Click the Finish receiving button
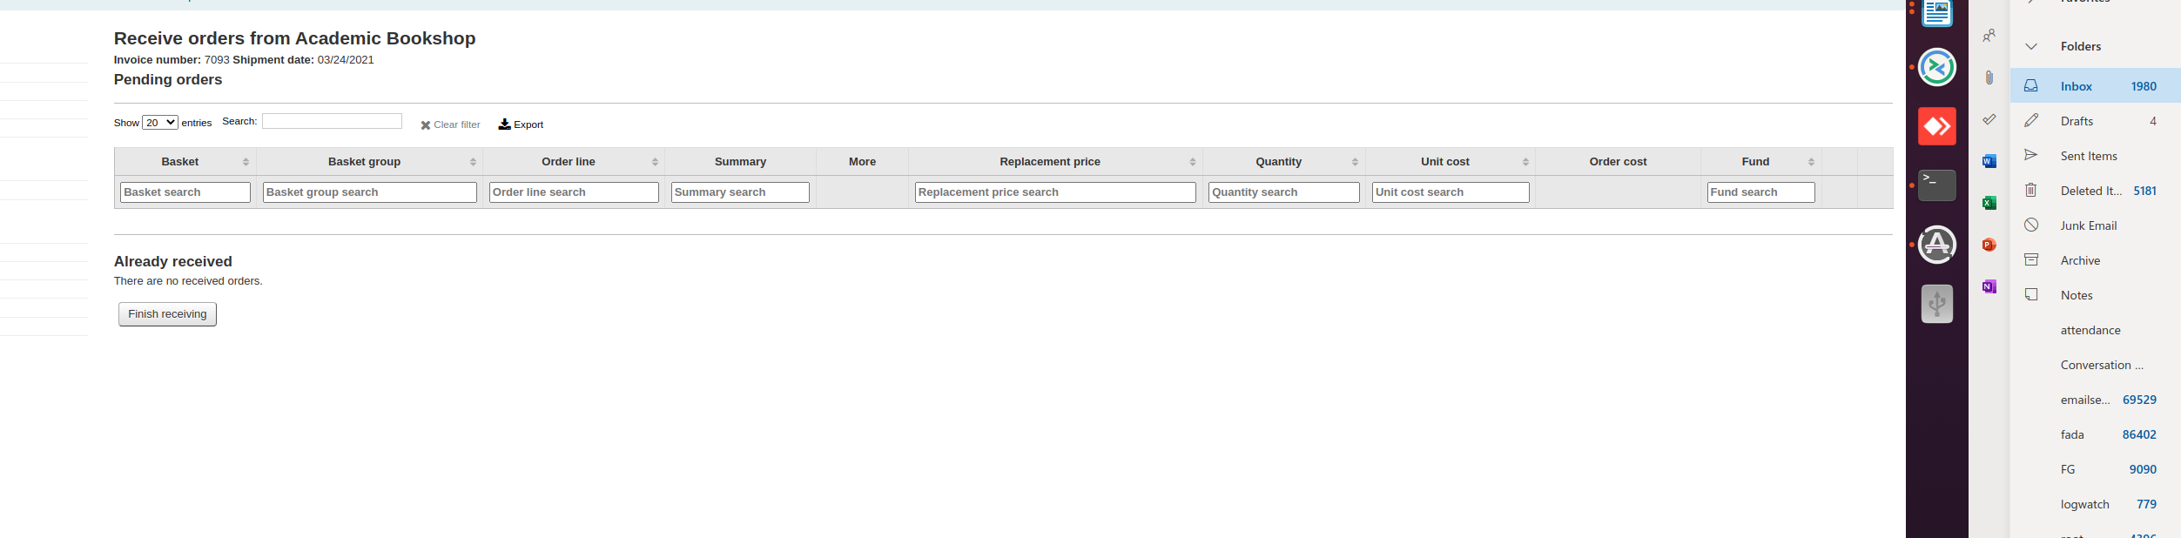The width and height of the screenshot is (2181, 538). point(167,314)
